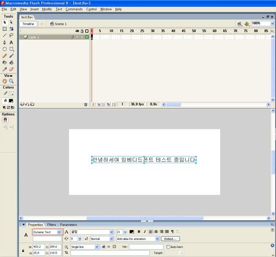276x257 pixels.
Task: Click the instance name input field
Action: [x=47, y=239]
